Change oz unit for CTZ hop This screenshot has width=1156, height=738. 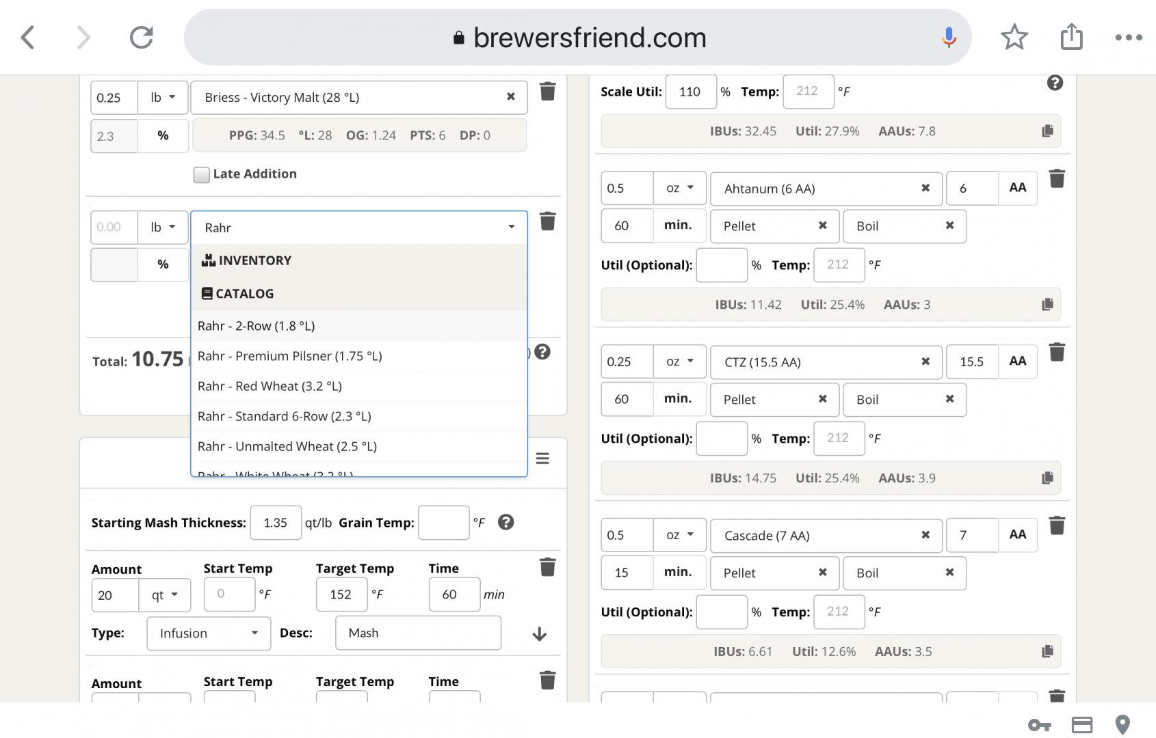(x=679, y=361)
